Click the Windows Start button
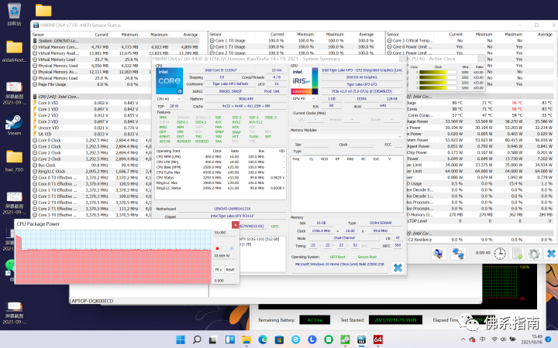 tap(179, 340)
